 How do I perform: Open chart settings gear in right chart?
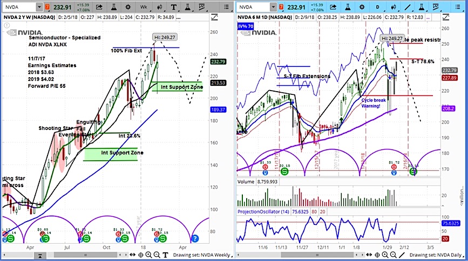(362, 7)
